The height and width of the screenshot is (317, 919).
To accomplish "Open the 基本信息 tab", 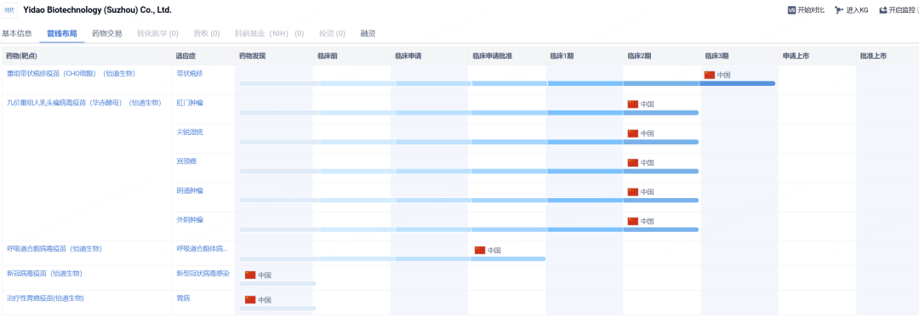I will tap(17, 33).
